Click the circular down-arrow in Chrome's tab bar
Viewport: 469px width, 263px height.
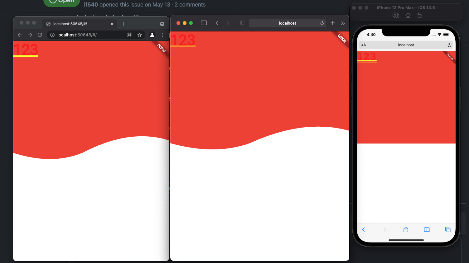point(162,24)
